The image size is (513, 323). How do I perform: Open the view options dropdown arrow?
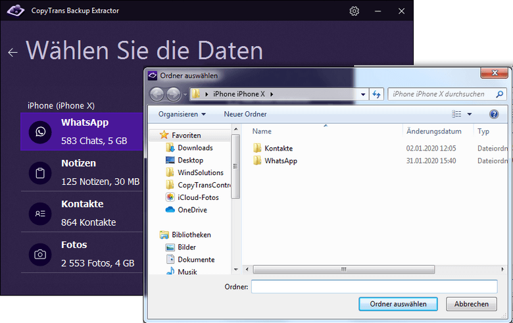pos(470,114)
